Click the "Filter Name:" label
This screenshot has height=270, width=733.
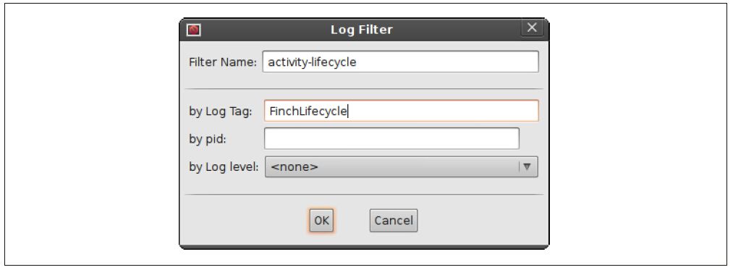click(x=223, y=62)
